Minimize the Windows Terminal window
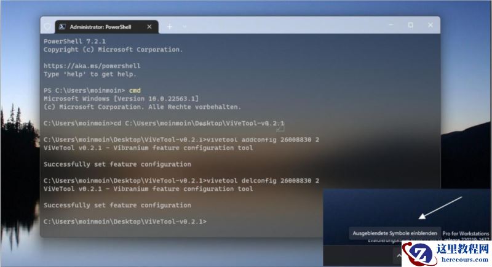492x267 pixels. point(391,25)
